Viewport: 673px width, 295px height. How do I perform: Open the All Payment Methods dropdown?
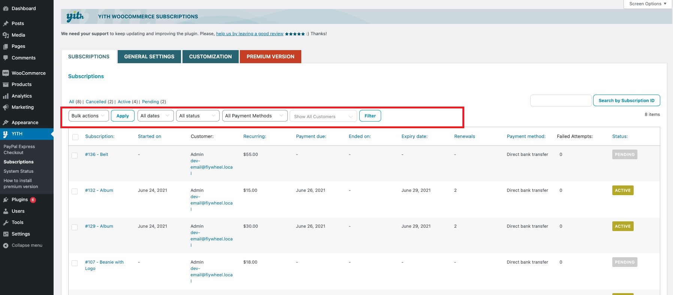255,116
